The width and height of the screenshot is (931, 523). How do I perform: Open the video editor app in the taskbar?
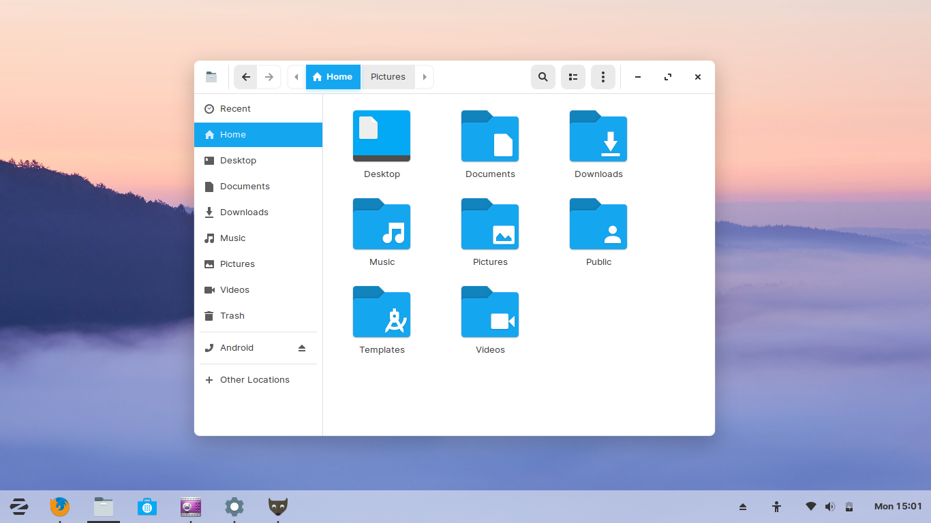click(191, 507)
